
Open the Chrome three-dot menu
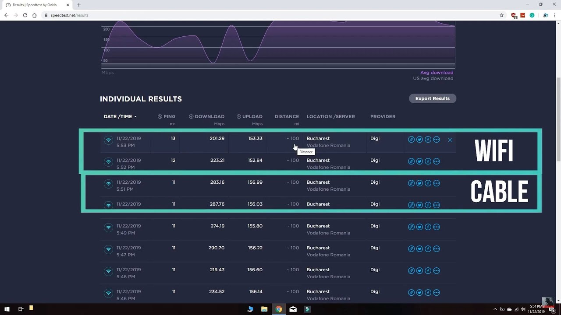554,15
